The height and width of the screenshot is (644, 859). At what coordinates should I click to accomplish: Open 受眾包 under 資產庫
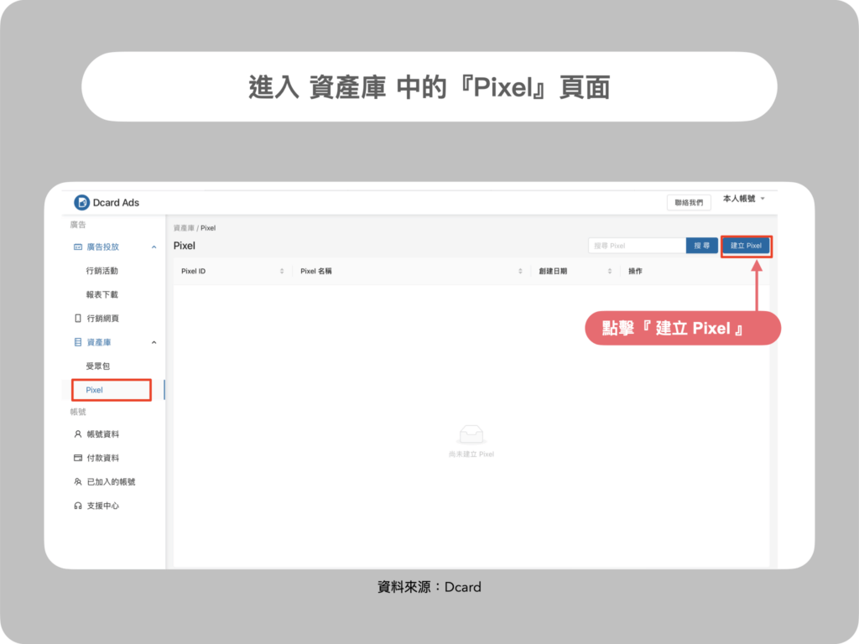pyautogui.click(x=97, y=366)
